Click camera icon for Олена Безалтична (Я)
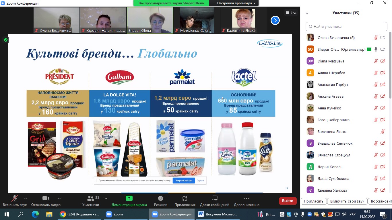This screenshot has height=220, width=392. 383,38
